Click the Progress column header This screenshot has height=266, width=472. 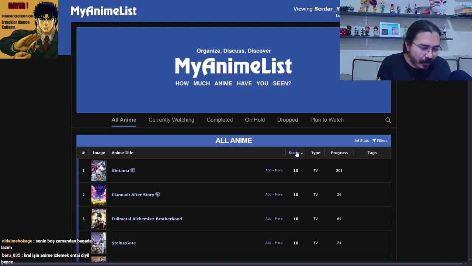339,153
